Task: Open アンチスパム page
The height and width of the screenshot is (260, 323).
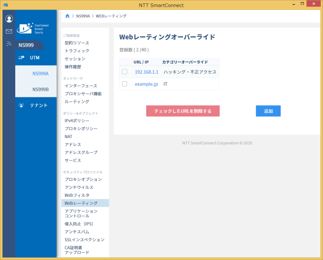Action: point(77,232)
